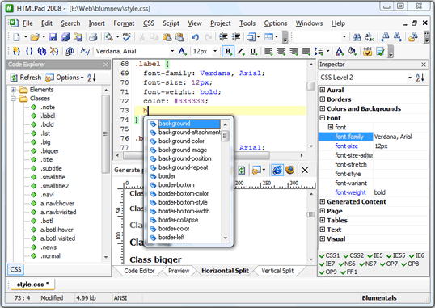Toggle the Inspector alphabetical sort button
The height and width of the screenshot is (308, 435).
click(x=420, y=78)
